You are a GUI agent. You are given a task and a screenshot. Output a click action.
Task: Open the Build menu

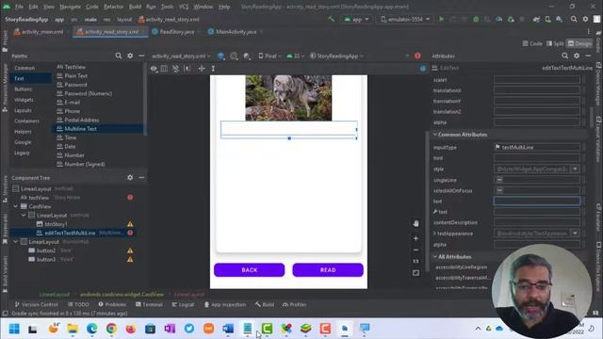(x=135, y=7)
